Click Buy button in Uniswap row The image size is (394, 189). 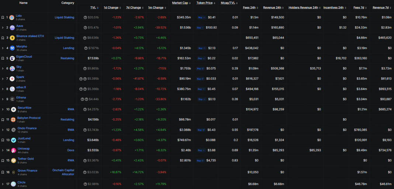click(x=202, y=150)
